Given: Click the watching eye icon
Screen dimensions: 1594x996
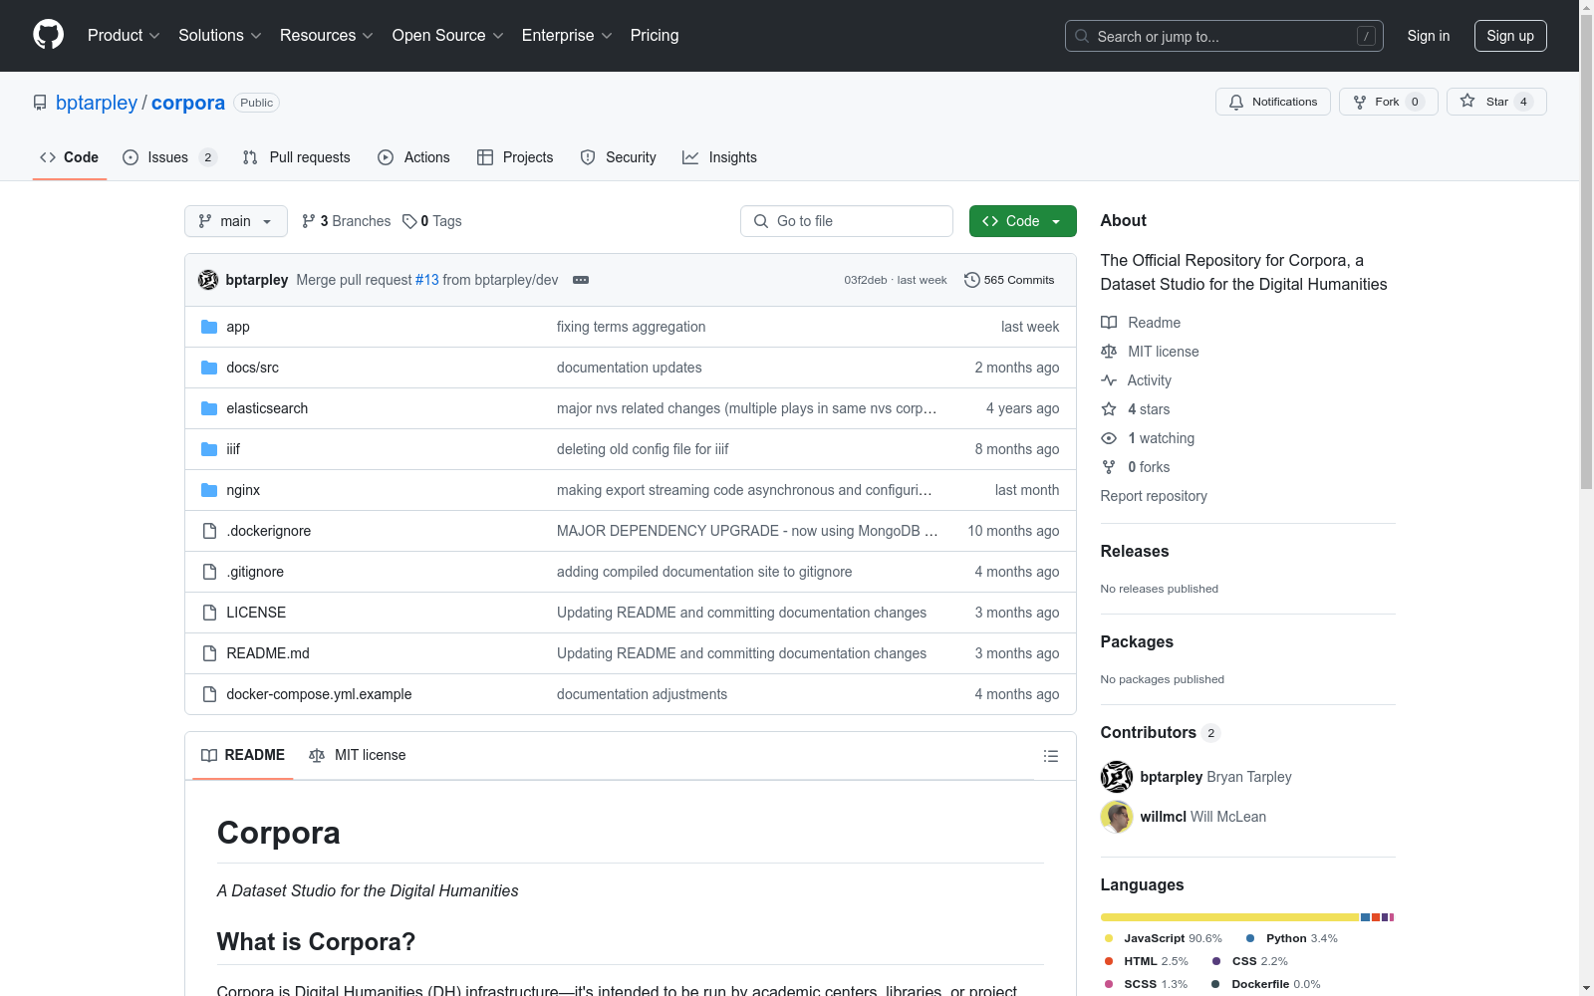Looking at the screenshot, I should click(x=1109, y=438).
